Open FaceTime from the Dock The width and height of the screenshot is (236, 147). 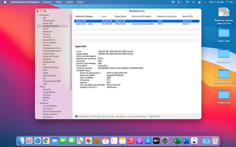click(x=63, y=141)
